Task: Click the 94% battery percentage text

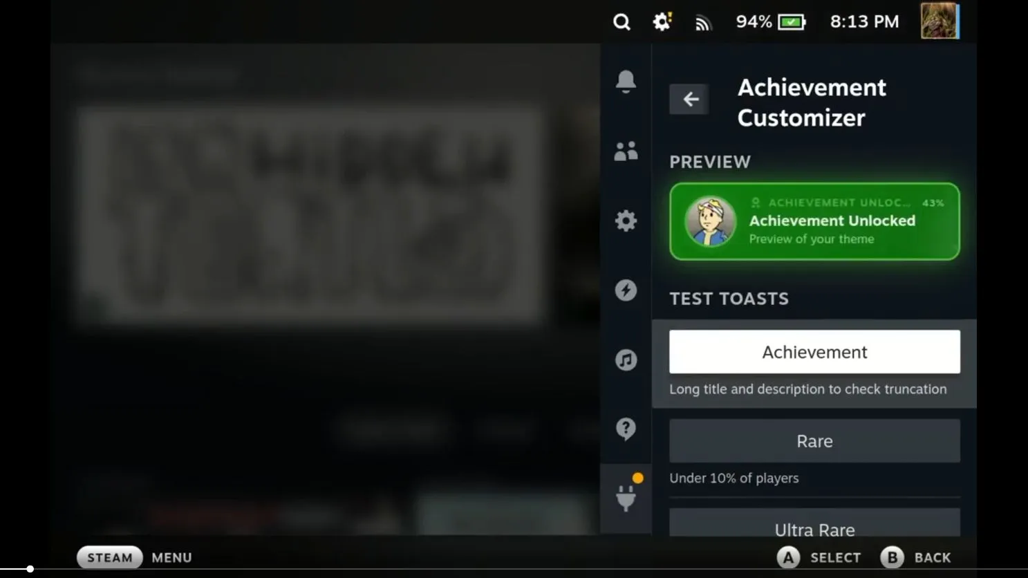Action: coord(754,22)
